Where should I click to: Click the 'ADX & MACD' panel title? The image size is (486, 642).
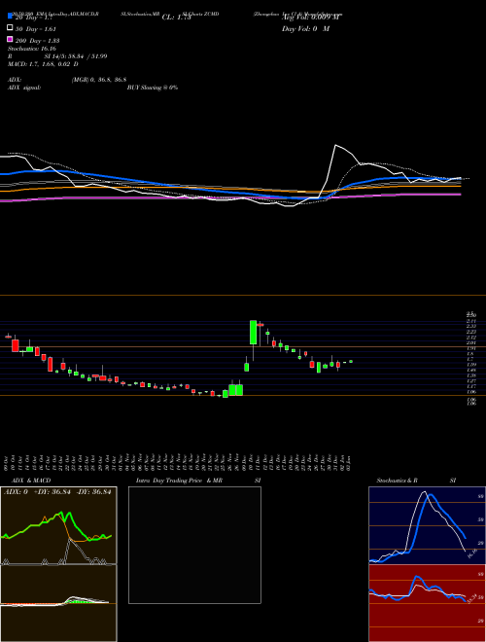(31, 481)
